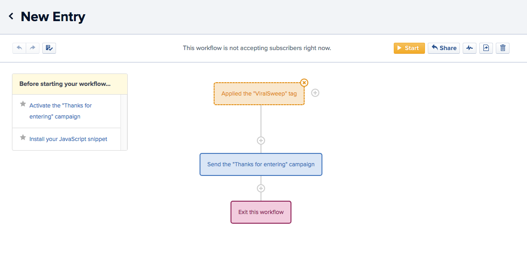
Task: Remove the Applied ViralSweep tag trigger
Action: coord(304,83)
